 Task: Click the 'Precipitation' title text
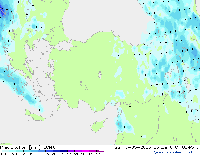[13, 147]
